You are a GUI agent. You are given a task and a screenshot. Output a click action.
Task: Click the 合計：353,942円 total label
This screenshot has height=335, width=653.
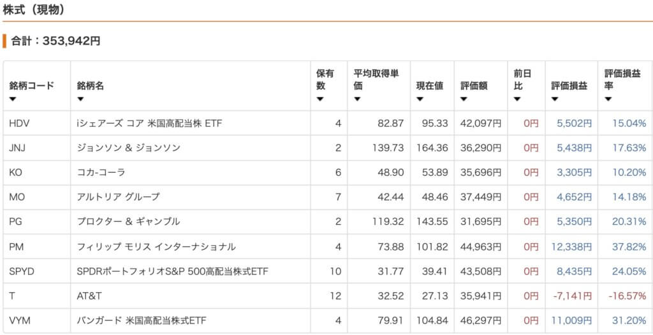coord(56,41)
